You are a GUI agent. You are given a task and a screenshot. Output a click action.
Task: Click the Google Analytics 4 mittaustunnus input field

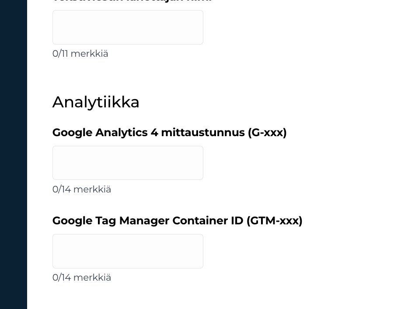(x=128, y=163)
